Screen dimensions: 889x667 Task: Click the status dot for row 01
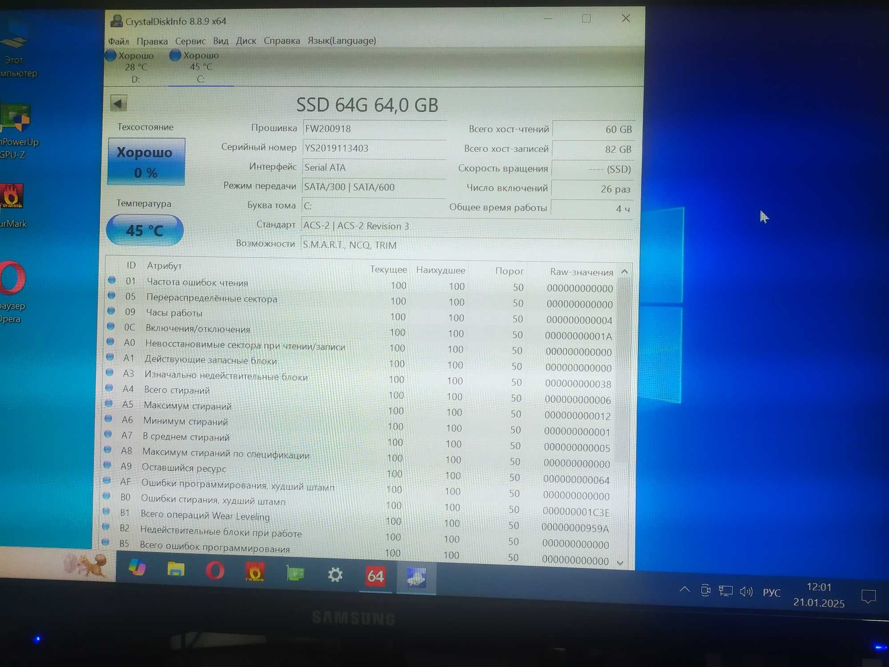pos(112,280)
